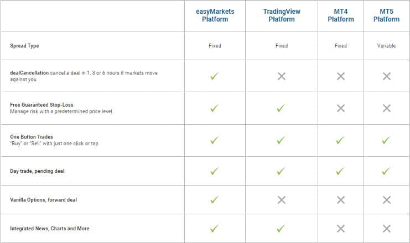This screenshot has width=410, height=243.
Task: Click MT4 Free Guaranteed Stop-Loss cross
Action: point(340,108)
